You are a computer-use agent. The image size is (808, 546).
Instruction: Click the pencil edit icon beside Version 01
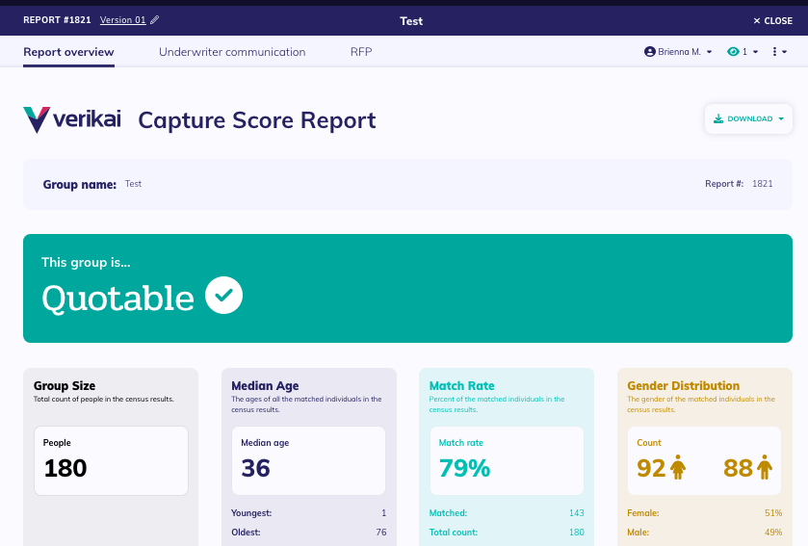[155, 20]
